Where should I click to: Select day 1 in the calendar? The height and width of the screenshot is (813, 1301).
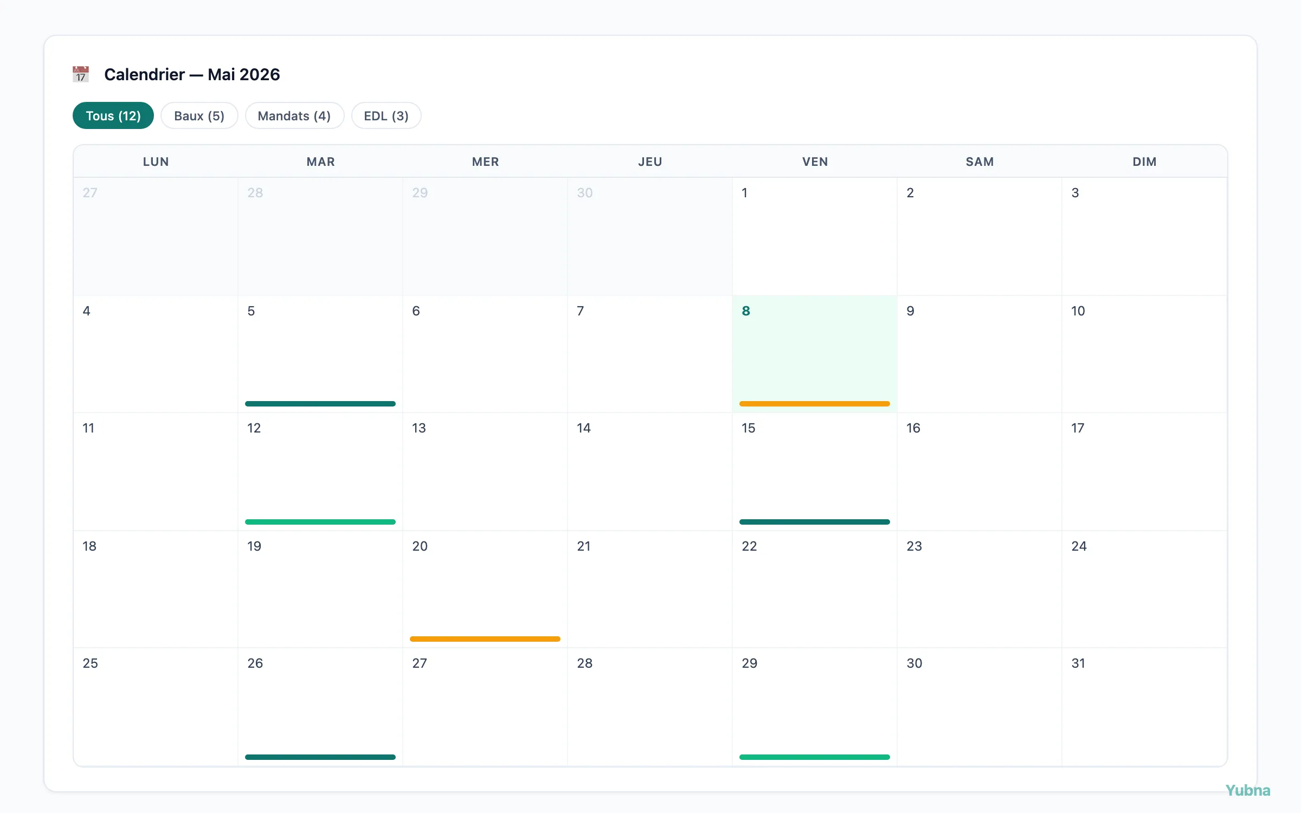point(815,236)
